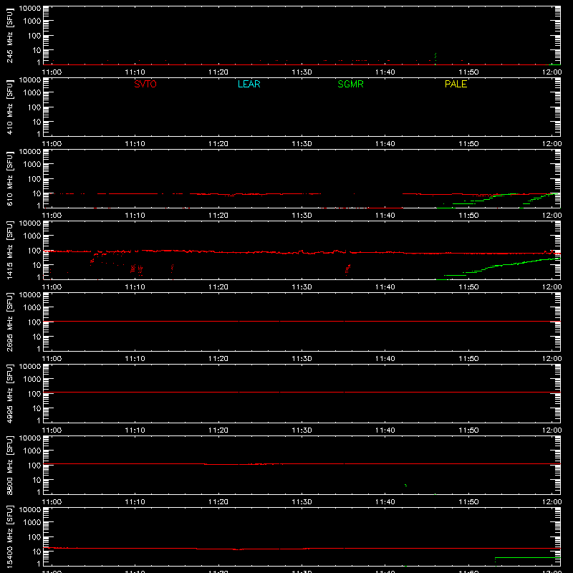
Task: Select the 4995 MHz [SFU] axis title
Action: tap(9, 393)
